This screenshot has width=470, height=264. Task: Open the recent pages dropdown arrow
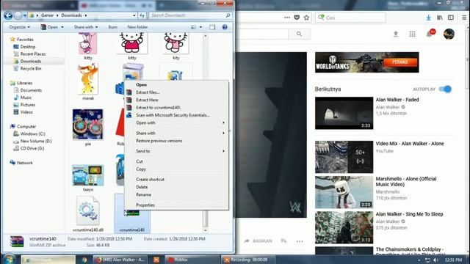25,15
